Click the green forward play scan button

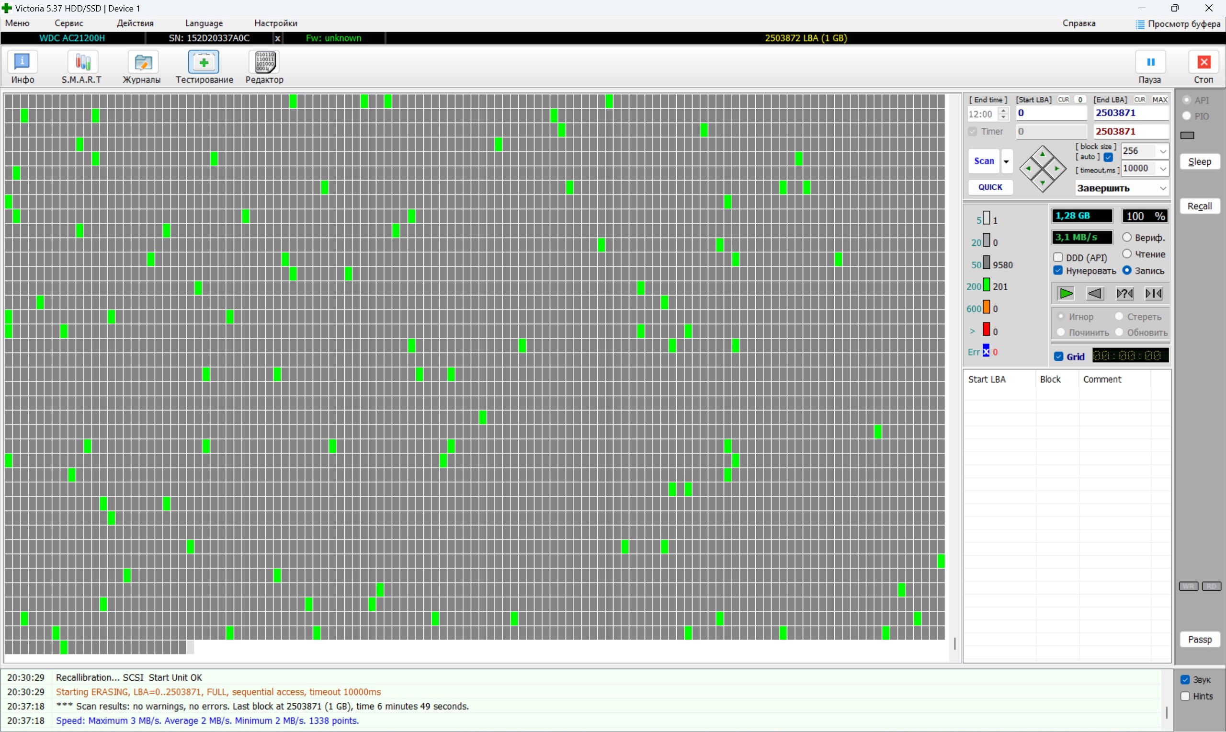coord(1066,294)
